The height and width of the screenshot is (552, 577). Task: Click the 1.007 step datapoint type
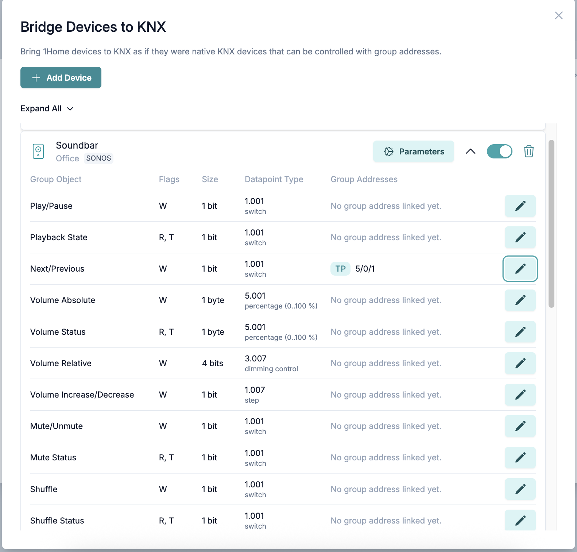coord(255,395)
